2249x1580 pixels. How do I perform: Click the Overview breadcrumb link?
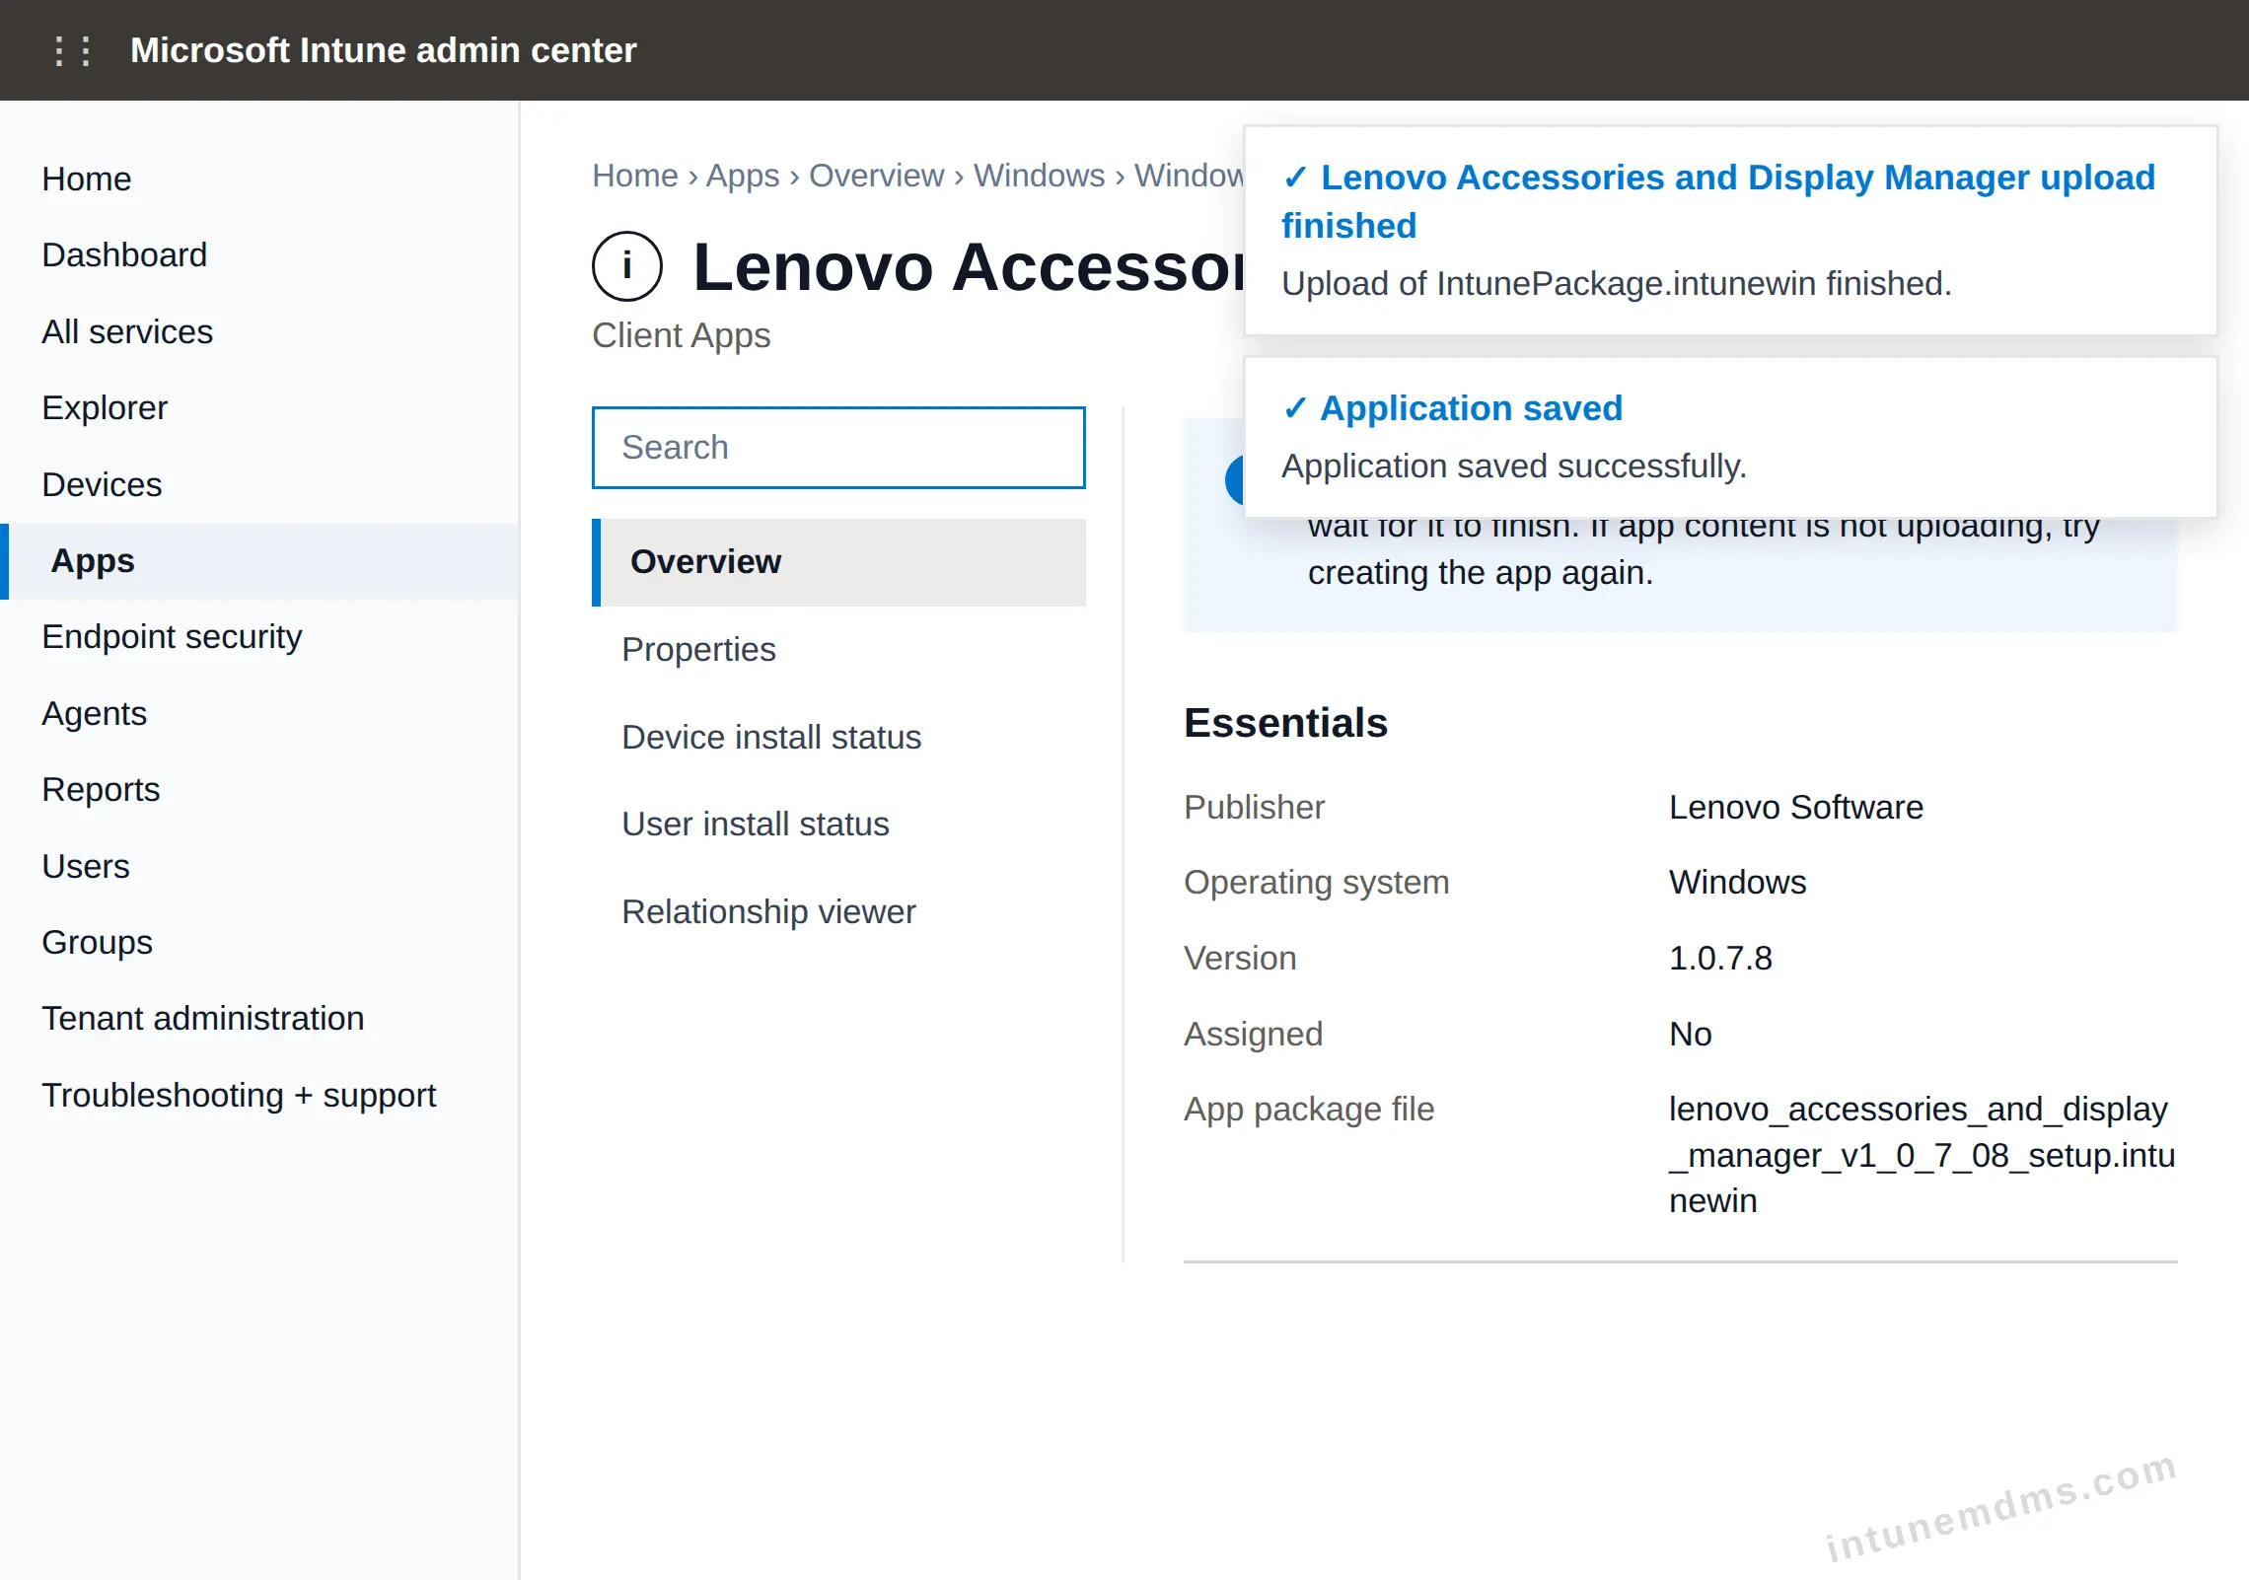click(877, 176)
